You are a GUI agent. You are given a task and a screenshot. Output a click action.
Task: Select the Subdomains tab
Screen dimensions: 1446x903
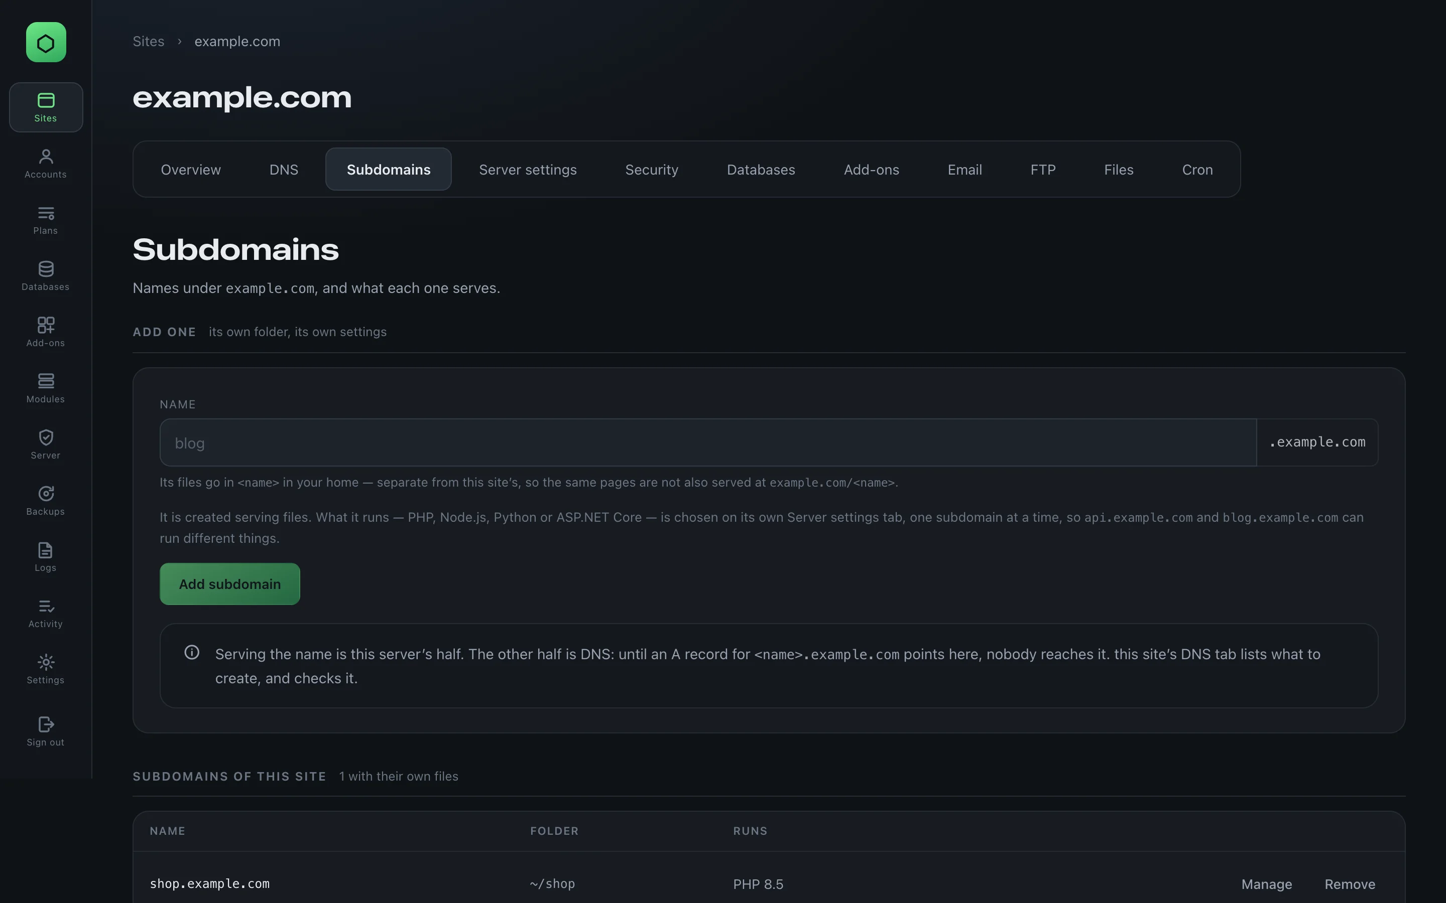tap(389, 170)
